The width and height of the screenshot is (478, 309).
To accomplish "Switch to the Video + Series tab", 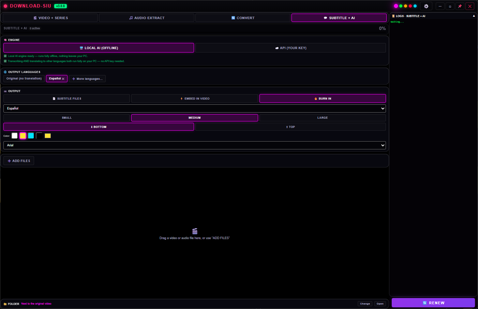I will pyautogui.click(x=50, y=18).
